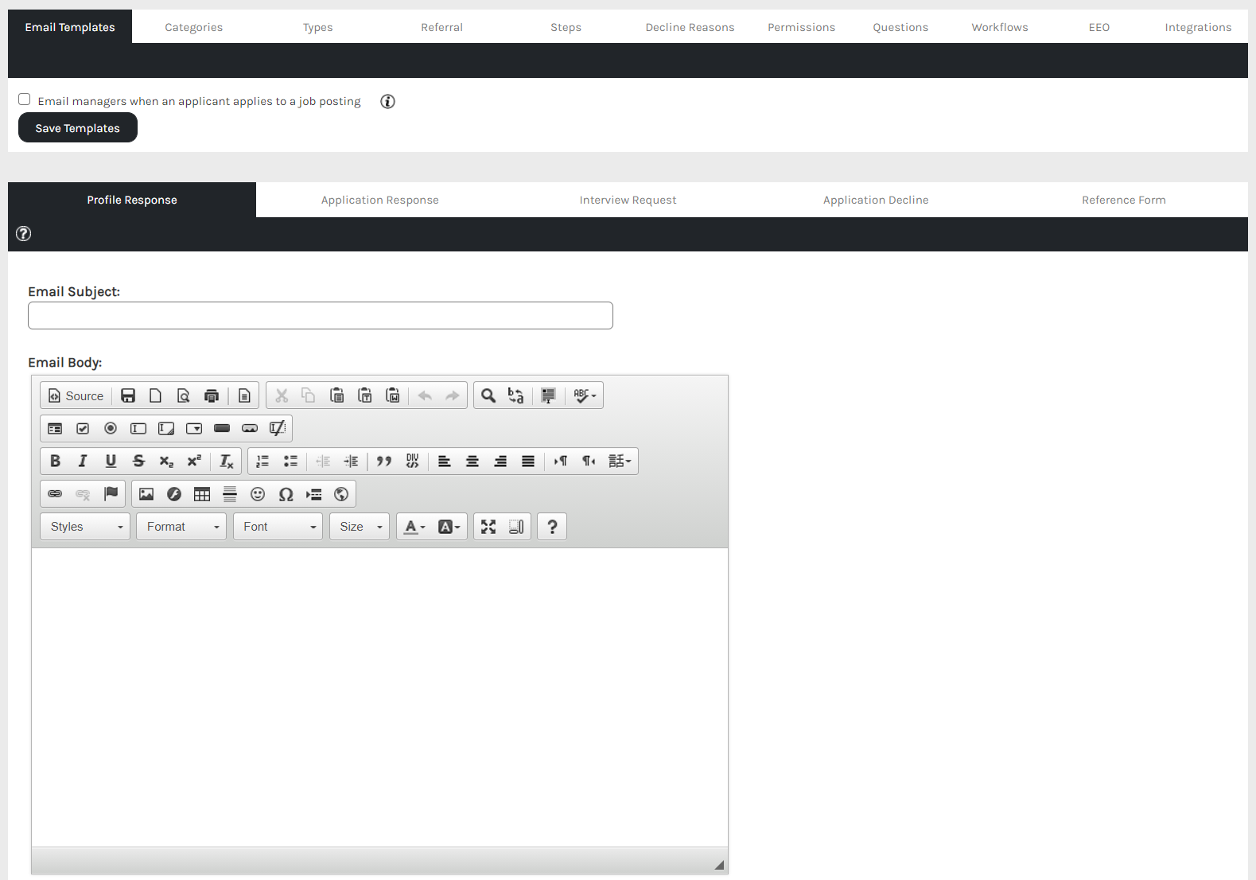Click the Block Quote icon

(384, 461)
